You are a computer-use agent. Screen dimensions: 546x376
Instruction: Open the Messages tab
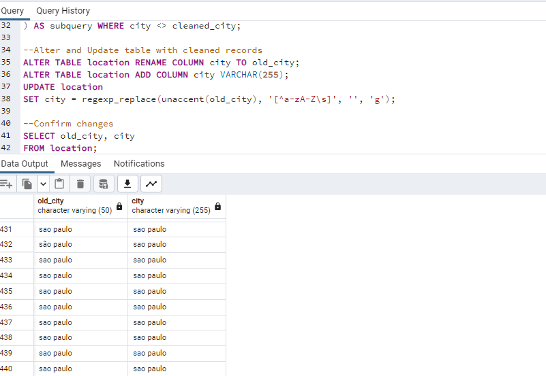81,164
